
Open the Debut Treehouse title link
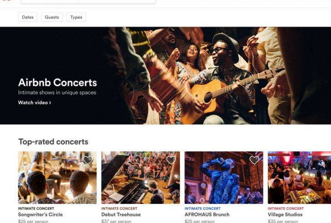pos(121,214)
